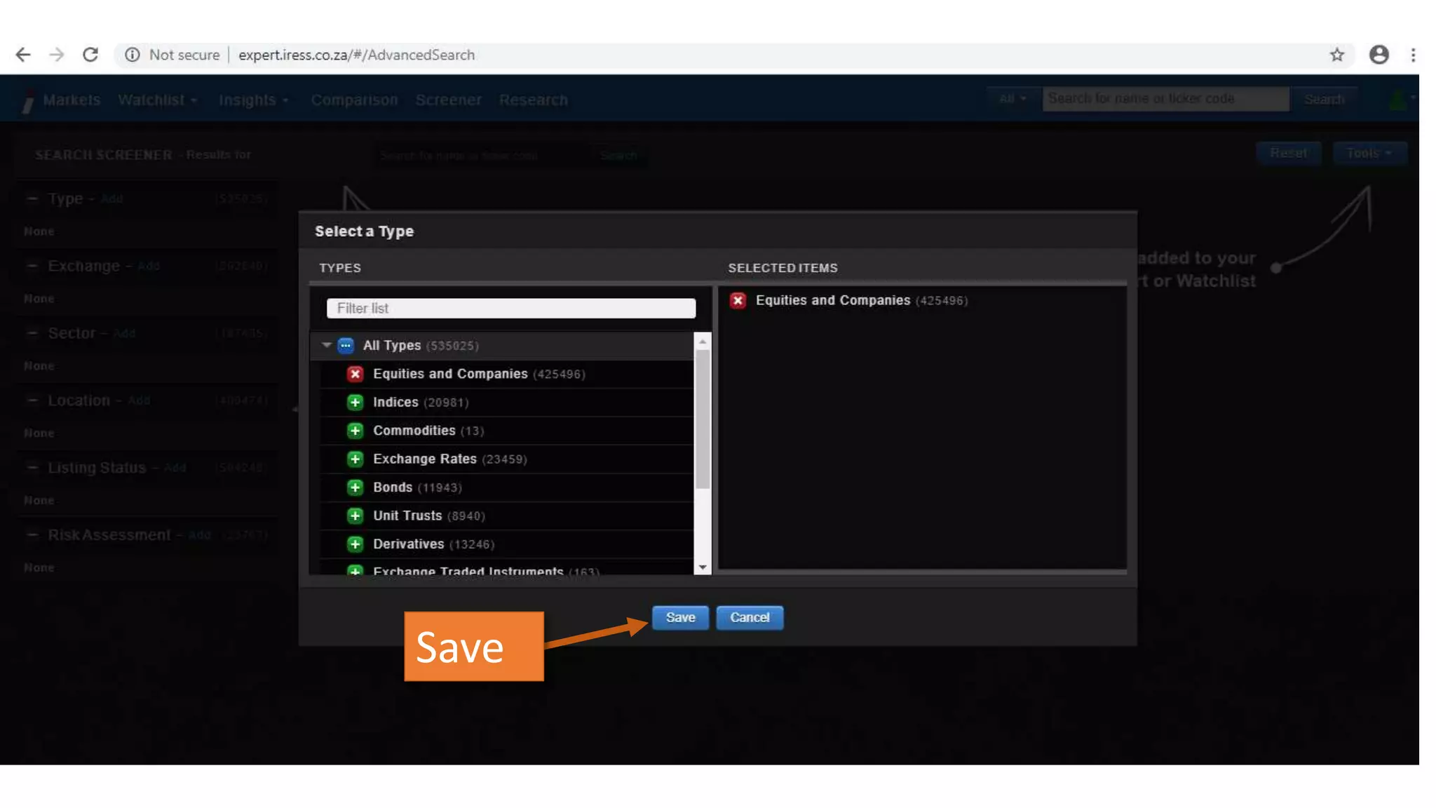Click the Filter list input field
The image size is (1436, 808).
pyautogui.click(x=510, y=308)
